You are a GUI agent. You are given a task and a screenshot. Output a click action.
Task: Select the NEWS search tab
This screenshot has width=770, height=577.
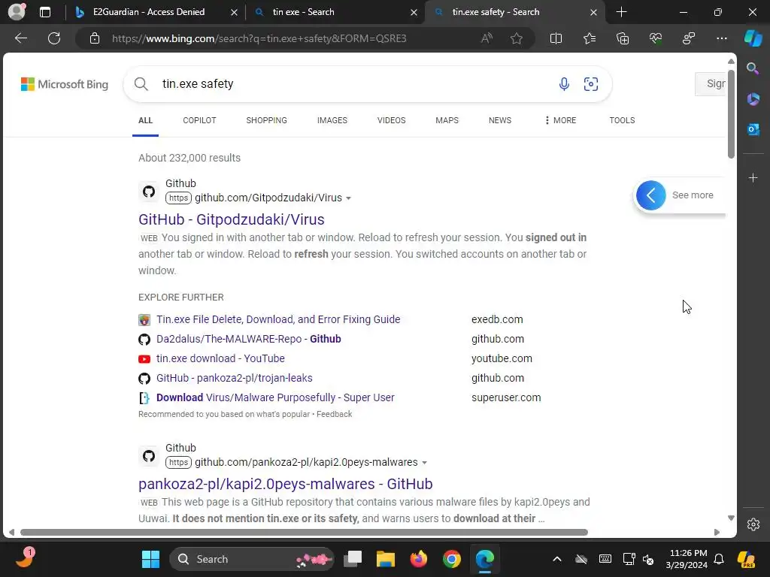click(x=500, y=120)
